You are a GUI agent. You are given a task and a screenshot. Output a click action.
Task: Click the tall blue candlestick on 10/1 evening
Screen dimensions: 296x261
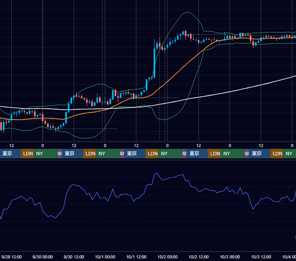(155, 62)
